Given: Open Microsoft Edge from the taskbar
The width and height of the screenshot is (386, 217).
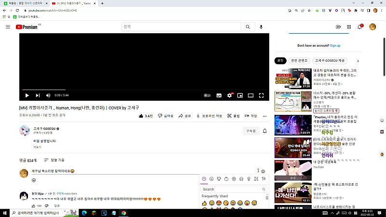Looking at the screenshot, I should coord(84,213).
